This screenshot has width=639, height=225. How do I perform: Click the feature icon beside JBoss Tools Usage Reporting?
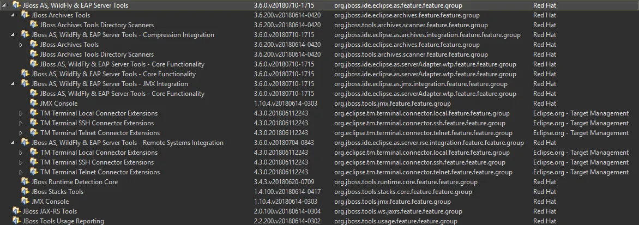16,221
